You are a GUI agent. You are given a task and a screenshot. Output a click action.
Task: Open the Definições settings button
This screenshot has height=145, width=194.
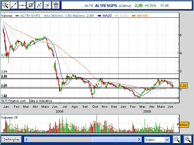12,140
